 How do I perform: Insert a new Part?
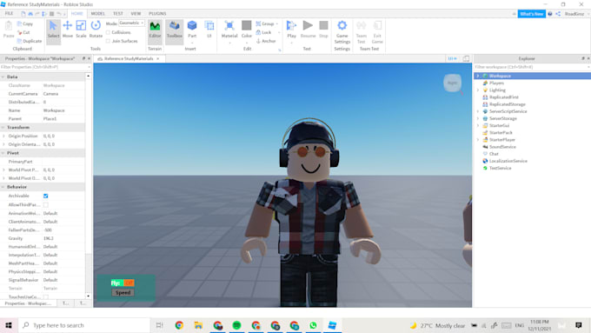pyautogui.click(x=192, y=30)
